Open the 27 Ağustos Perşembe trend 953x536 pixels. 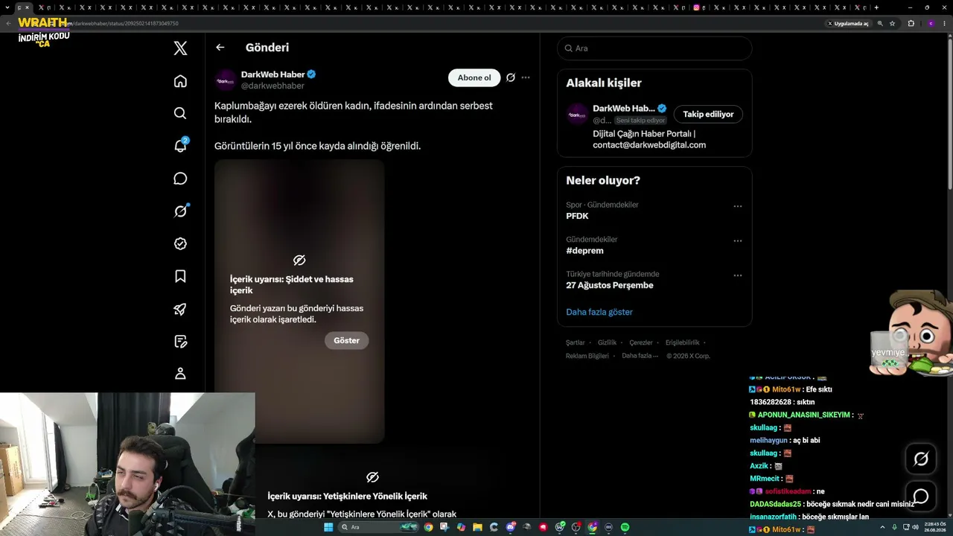610,285
